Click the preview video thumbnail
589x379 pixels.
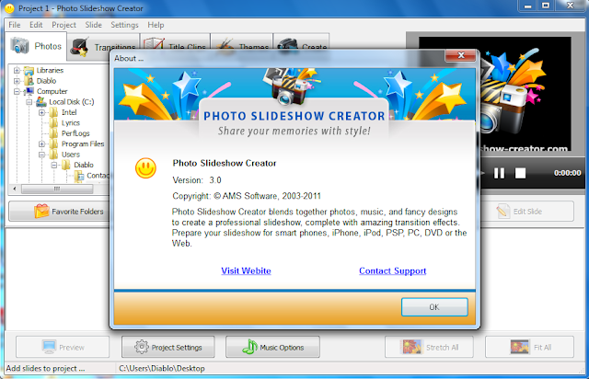[x=525, y=94]
